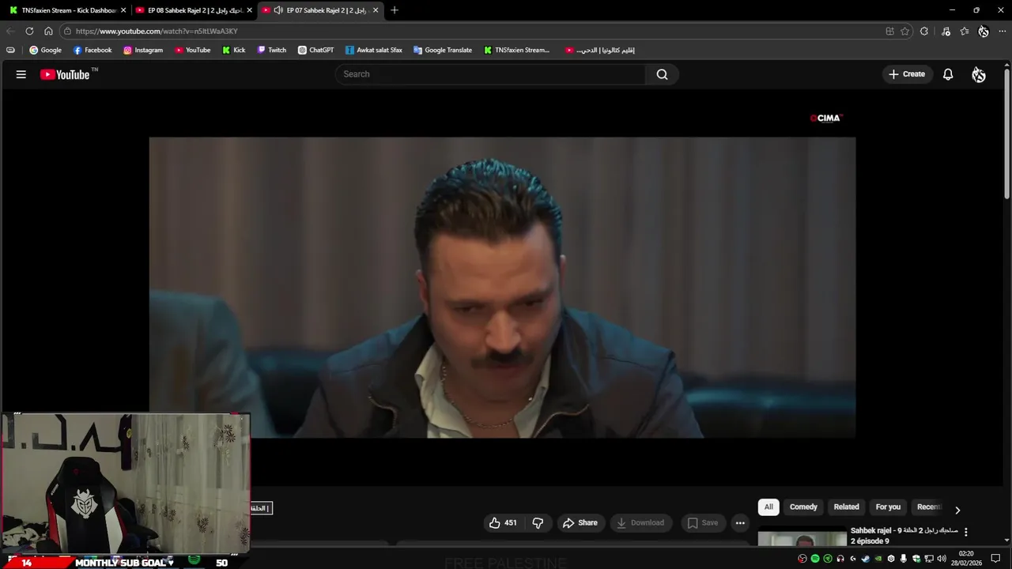Open a new browser tab
This screenshot has height=569, width=1012.
tap(395, 10)
